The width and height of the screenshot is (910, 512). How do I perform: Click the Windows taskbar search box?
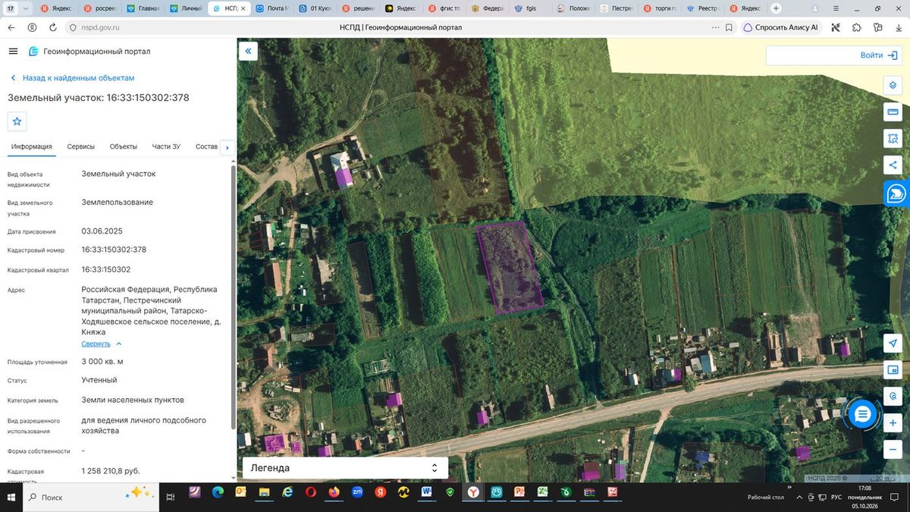(91, 497)
